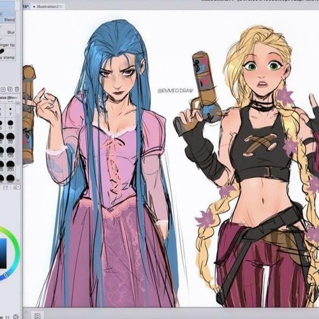Choose brush size preset 300
Screen dimensions: 319x319
pos(10,166)
